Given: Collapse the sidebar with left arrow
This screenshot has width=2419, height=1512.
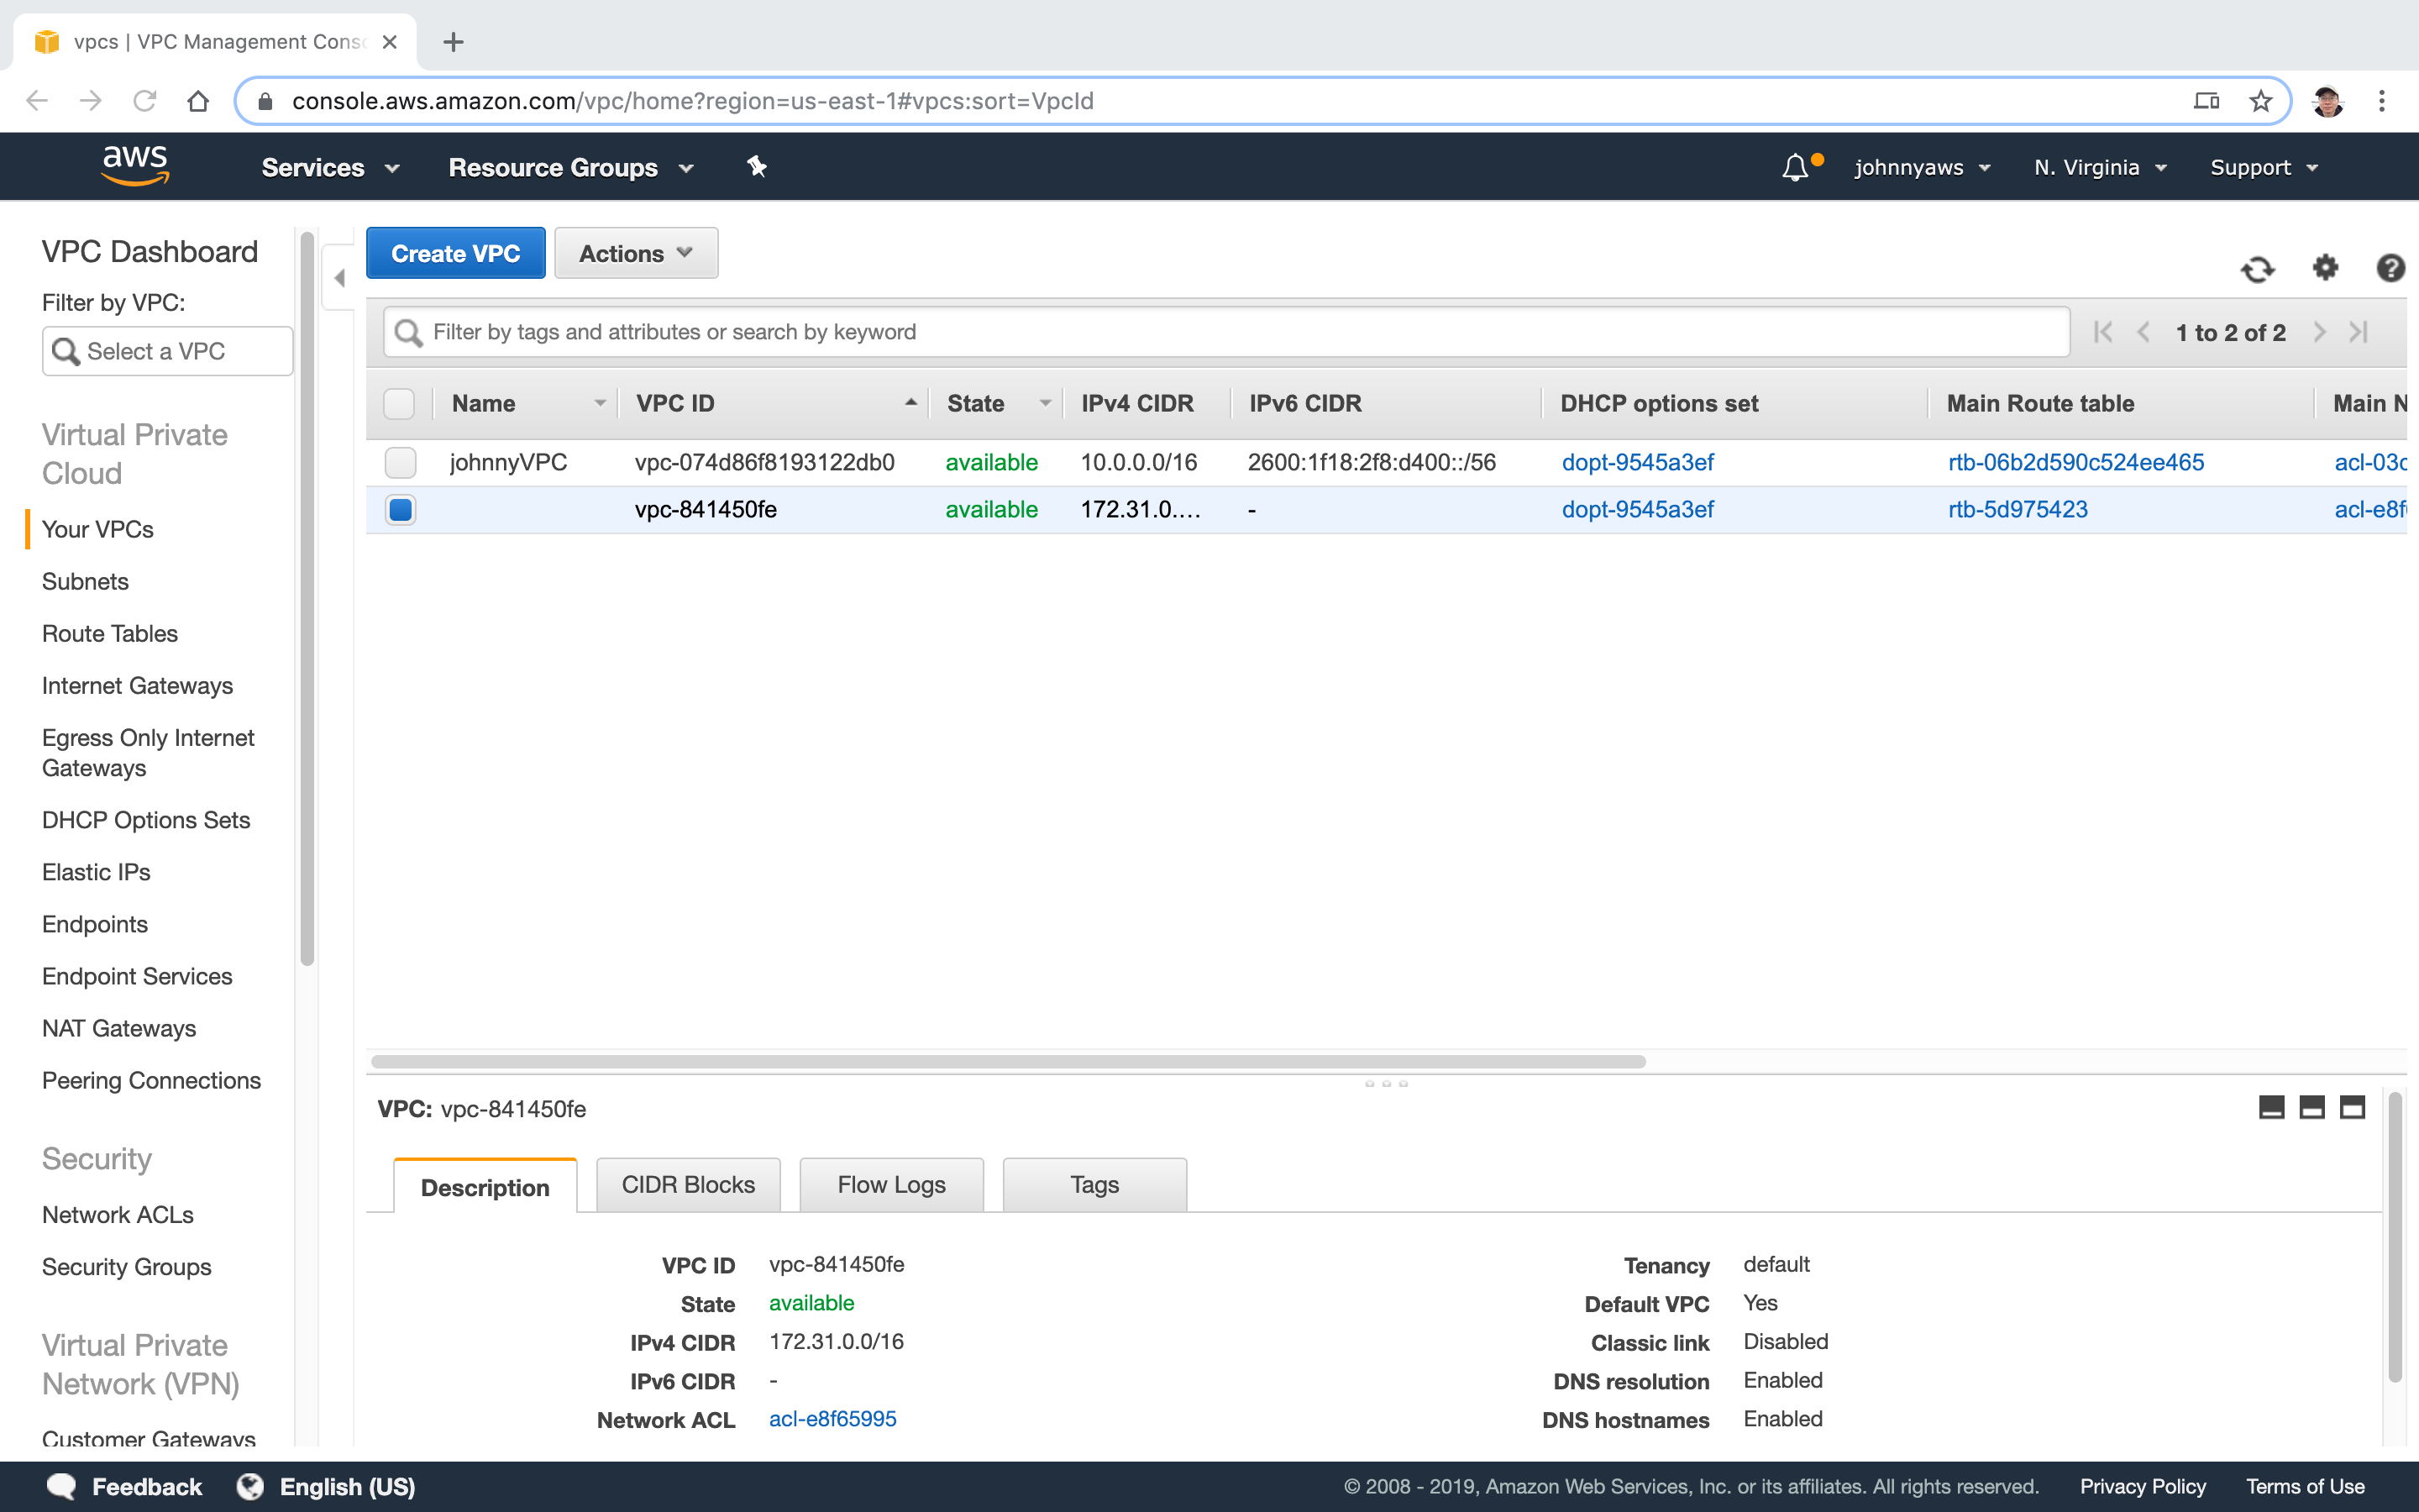Looking at the screenshot, I should (340, 277).
